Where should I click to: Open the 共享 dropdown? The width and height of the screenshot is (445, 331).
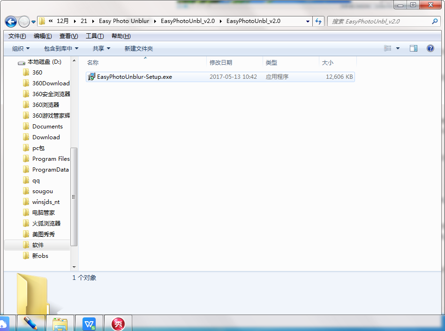(101, 49)
